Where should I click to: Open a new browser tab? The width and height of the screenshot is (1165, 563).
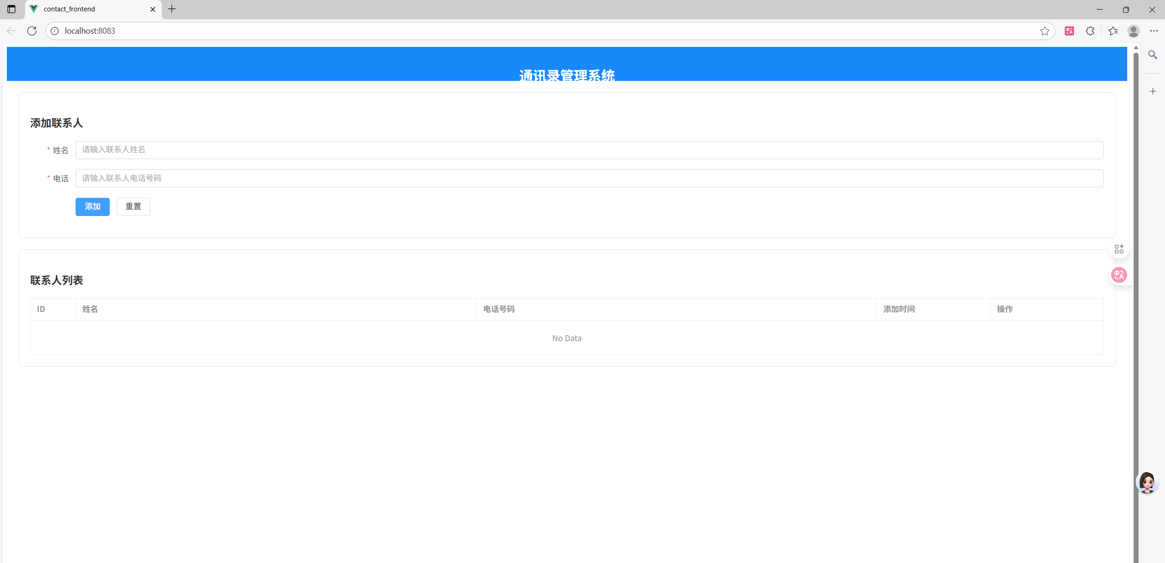coord(172,9)
